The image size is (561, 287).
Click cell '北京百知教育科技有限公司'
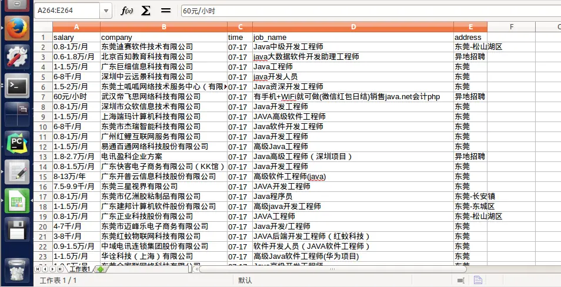(x=164, y=57)
